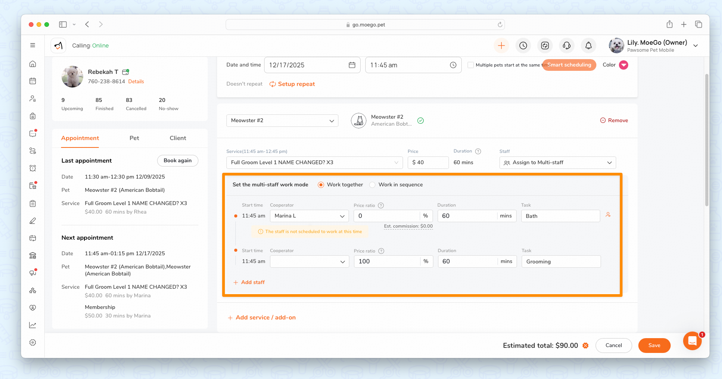Click the orange plus create icon

click(501, 46)
